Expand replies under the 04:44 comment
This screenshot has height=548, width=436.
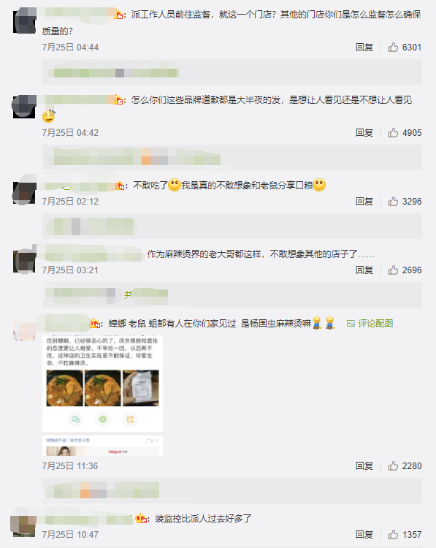click(x=232, y=72)
